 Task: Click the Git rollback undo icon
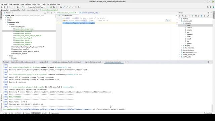(79, 7)
